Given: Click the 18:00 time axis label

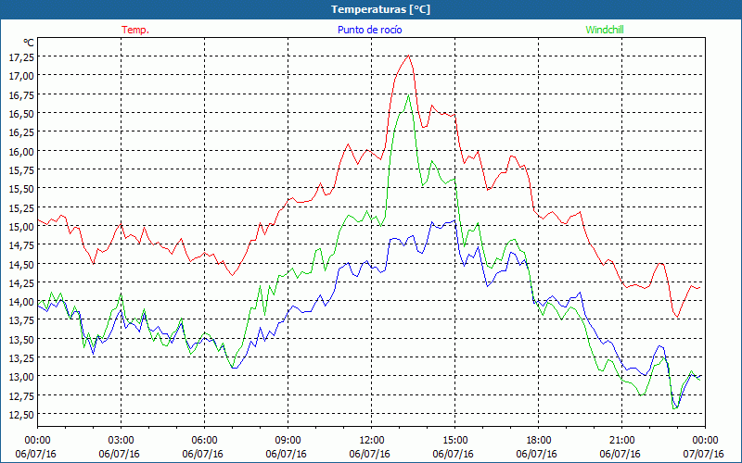Looking at the screenshot, I should coord(539,441).
